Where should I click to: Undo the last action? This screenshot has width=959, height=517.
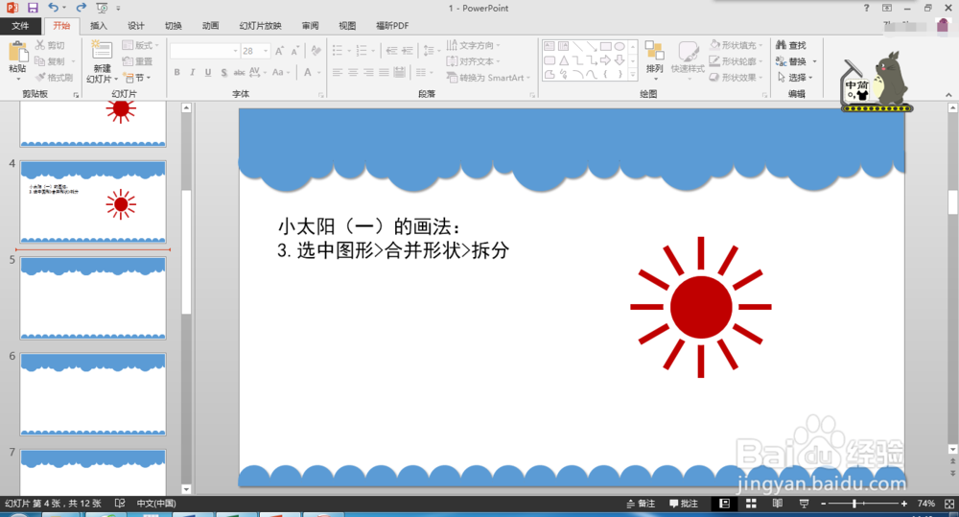(53, 8)
